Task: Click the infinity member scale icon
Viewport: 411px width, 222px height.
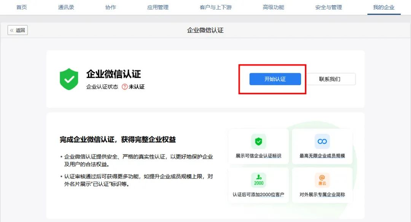Action: tap(322, 142)
